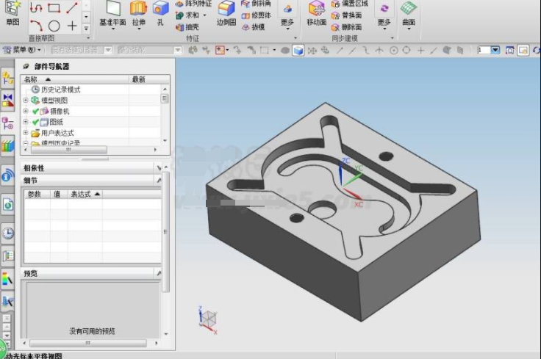Expand the 相依性 panel section
This screenshot has height=359, width=541.
pyautogui.click(x=158, y=168)
